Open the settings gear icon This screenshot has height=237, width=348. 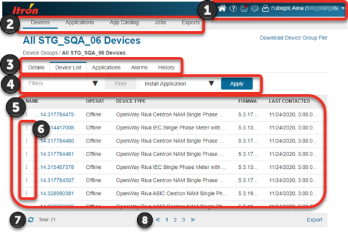(x=255, y=8)
